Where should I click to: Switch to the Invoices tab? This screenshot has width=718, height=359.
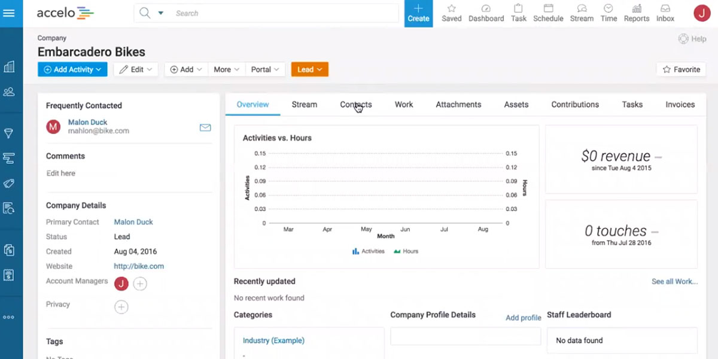(680, 105)
